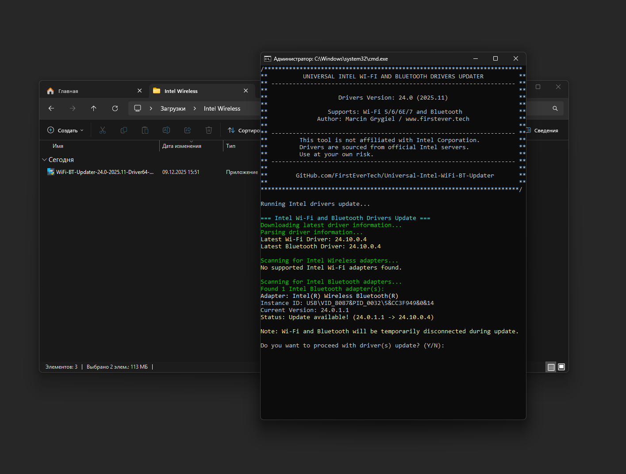Viewport: 626px width, 474px height.
Task: Click the Cut scissors icon
Action: coord(103,130)
